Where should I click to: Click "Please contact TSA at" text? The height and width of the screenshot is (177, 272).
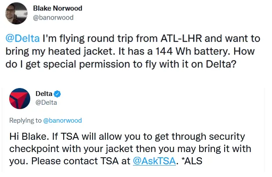tap(81, 161)
